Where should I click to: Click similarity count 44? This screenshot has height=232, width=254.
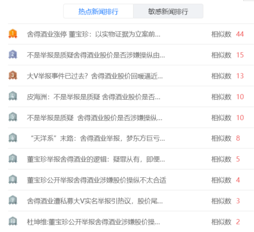click(x=240, y=34)
